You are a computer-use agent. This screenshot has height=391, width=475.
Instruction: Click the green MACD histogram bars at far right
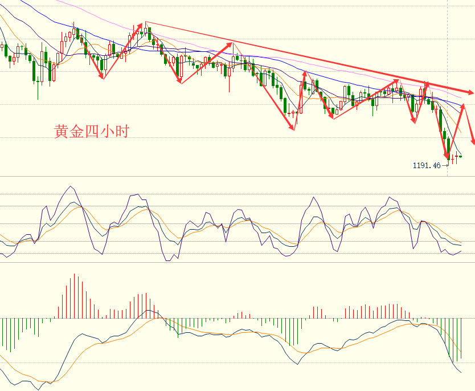click(x=456, y=339)
